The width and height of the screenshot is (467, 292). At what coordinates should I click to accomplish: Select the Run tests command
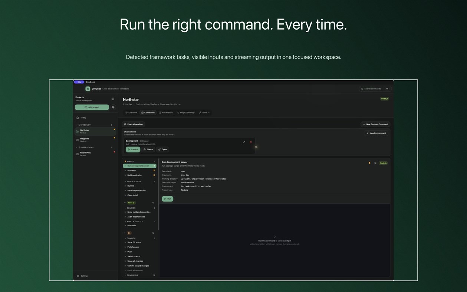click(139, 171)
